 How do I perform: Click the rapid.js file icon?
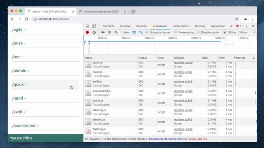click(88, 74)
